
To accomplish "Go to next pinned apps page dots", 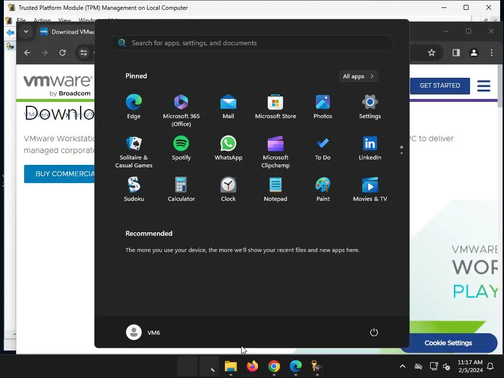I will coord(402,150).
